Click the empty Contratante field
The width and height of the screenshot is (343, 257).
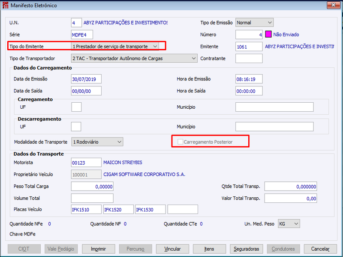pyautogui.click(x=249, y=58)
